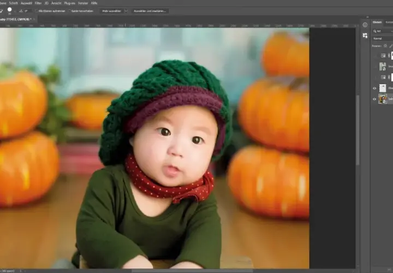393x273 pixels.
Task: Click the link icon on second adjustment layer
Action: point(389,77)
